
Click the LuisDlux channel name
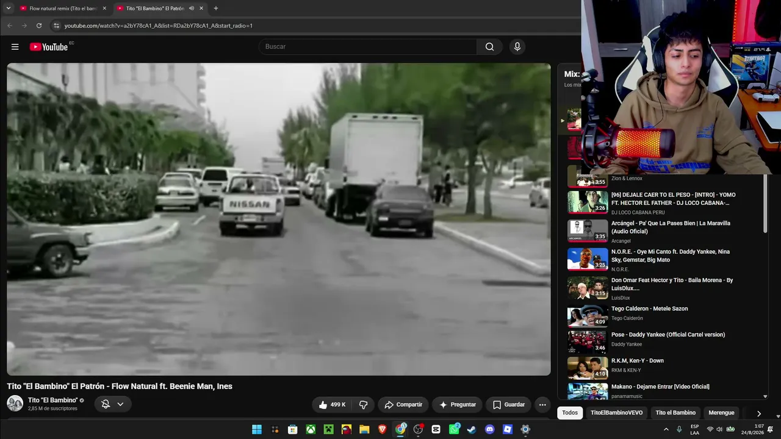pyautogui.click(x=621, y=298)
